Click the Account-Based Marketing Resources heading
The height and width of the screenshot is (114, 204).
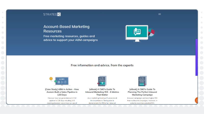66,29
